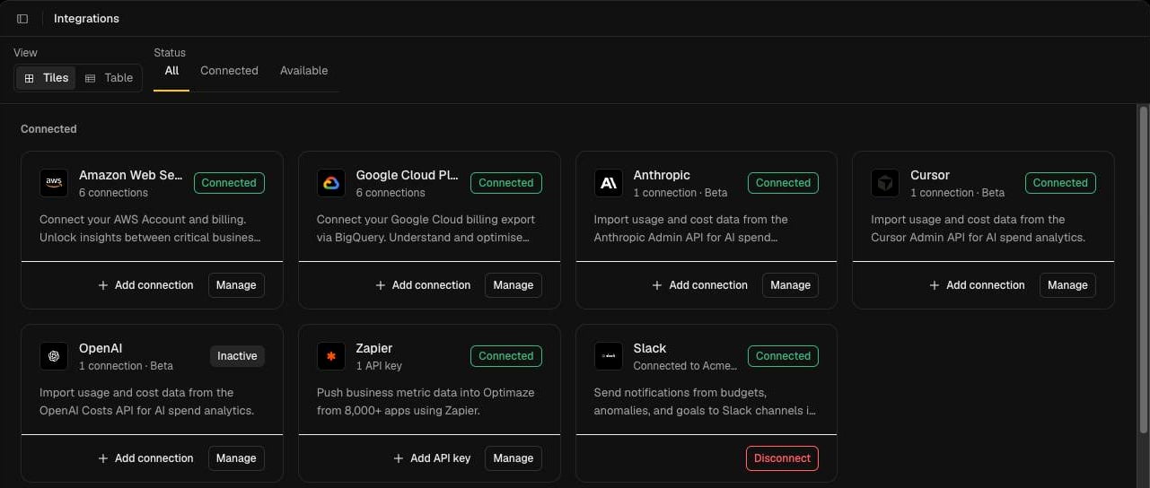Click the Zapier description about 8,000+ apps
Screen dimensions: 1150x488
tap(426, 402)
